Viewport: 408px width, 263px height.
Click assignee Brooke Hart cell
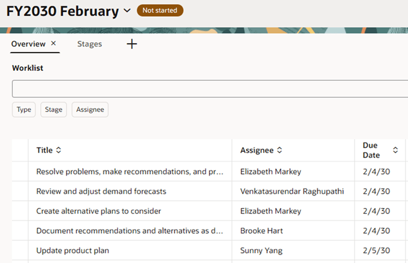(262, 231)
